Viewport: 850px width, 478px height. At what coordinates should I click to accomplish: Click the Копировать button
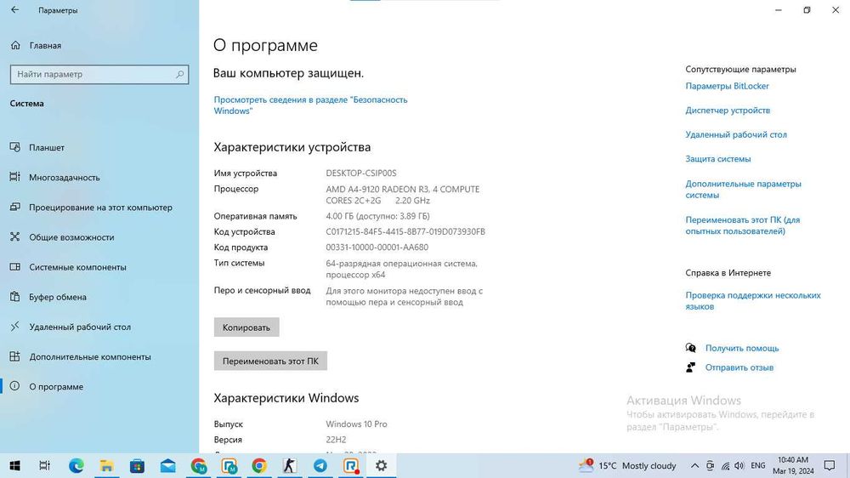point(246,327)
